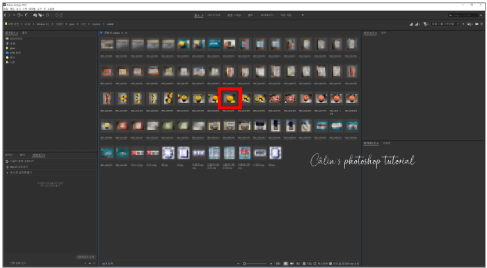Expand the create new preset row
This screenshot has width=487, height=268.
51,172
